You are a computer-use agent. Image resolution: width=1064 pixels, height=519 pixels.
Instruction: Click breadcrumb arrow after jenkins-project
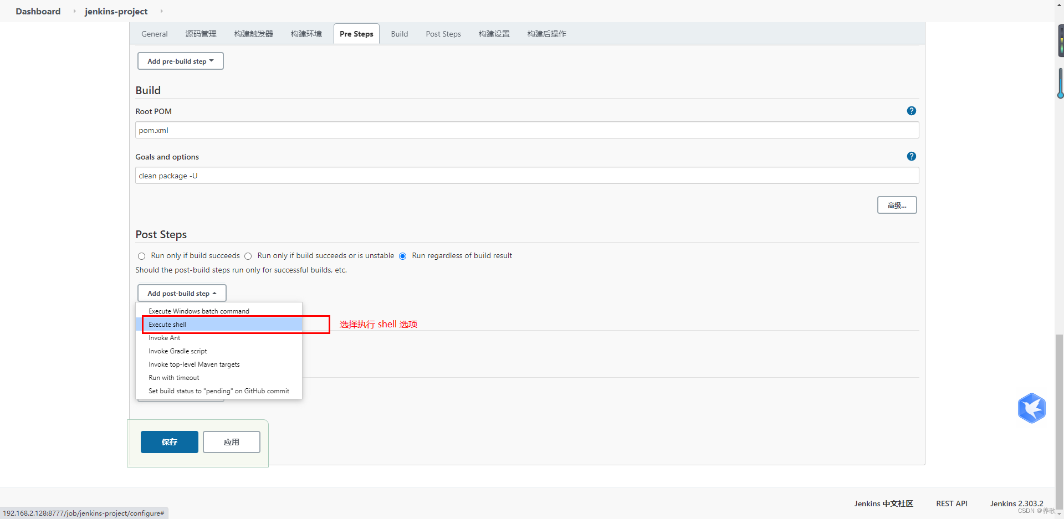161,11
